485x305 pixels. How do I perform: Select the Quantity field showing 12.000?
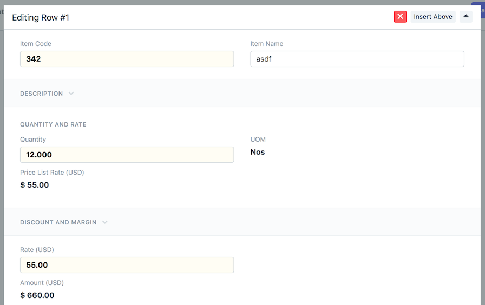point(127,155)
